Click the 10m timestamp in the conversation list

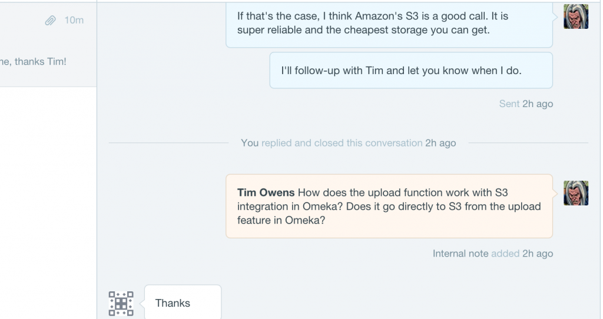click(74, 21)
